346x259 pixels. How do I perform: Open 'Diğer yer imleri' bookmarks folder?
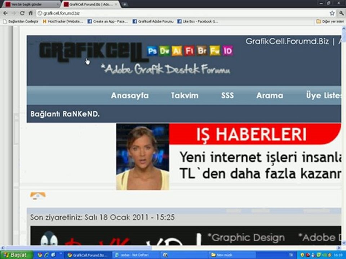point(330,21)
